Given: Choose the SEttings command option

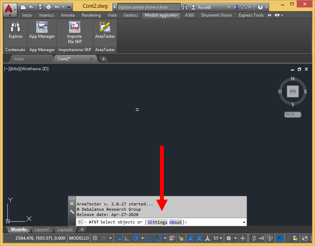Looking at the screenshot, I should coord(157,222).
